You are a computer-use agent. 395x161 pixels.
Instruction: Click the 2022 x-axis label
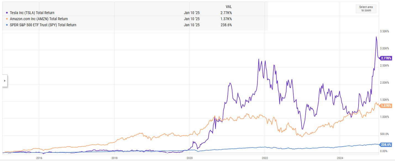pos(265,158)
